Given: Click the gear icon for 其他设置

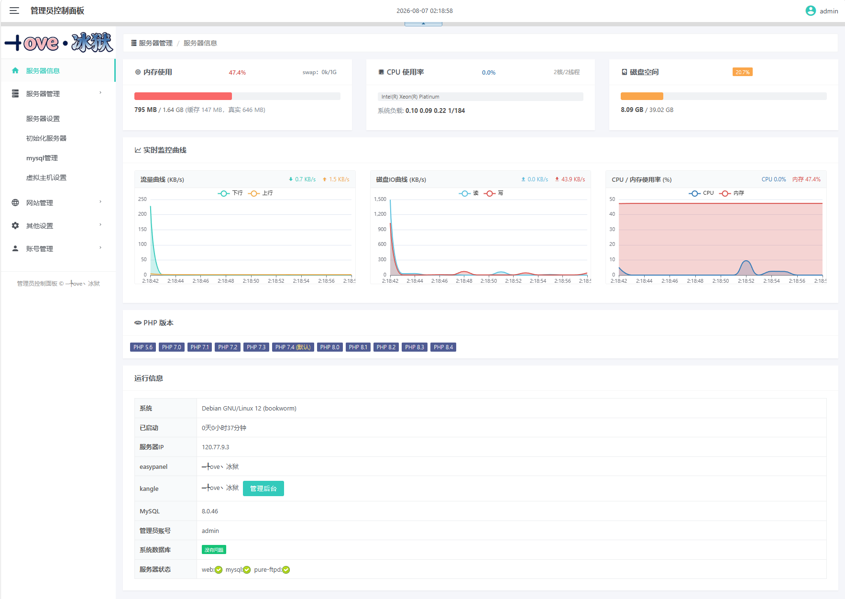Looking at the screenshot, I should pos(15,225).
